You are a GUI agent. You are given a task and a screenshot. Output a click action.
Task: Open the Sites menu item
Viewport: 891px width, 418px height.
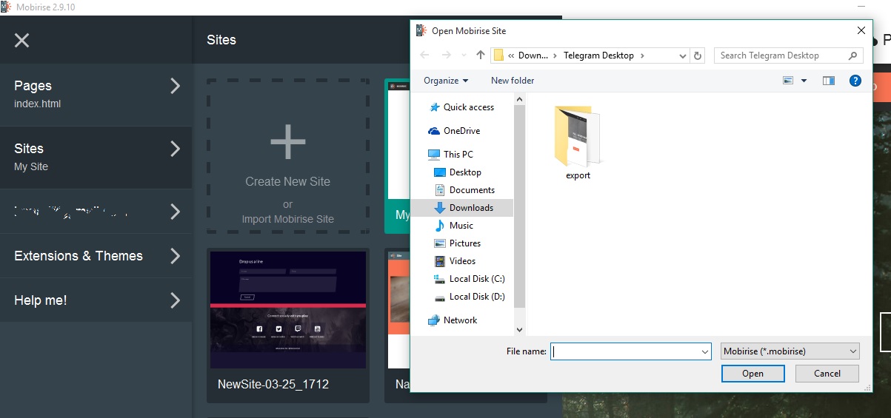96,157
